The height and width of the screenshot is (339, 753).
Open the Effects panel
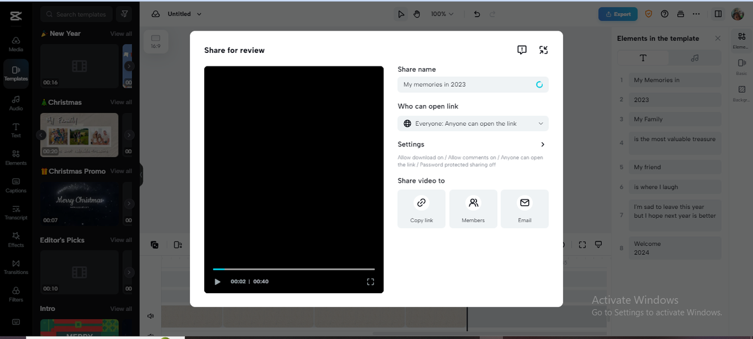[x=16, y=240]
